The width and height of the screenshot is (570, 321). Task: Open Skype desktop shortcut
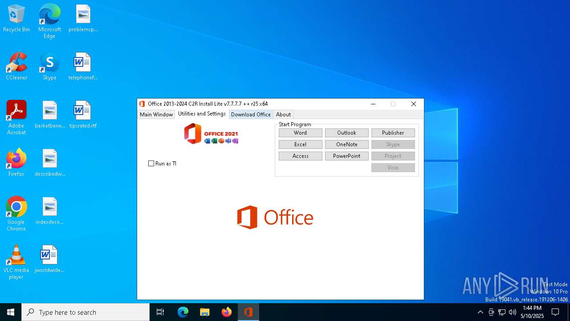coord(49,67)
